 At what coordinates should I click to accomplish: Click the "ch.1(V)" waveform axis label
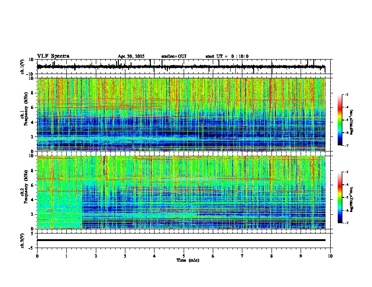point(23,67)
